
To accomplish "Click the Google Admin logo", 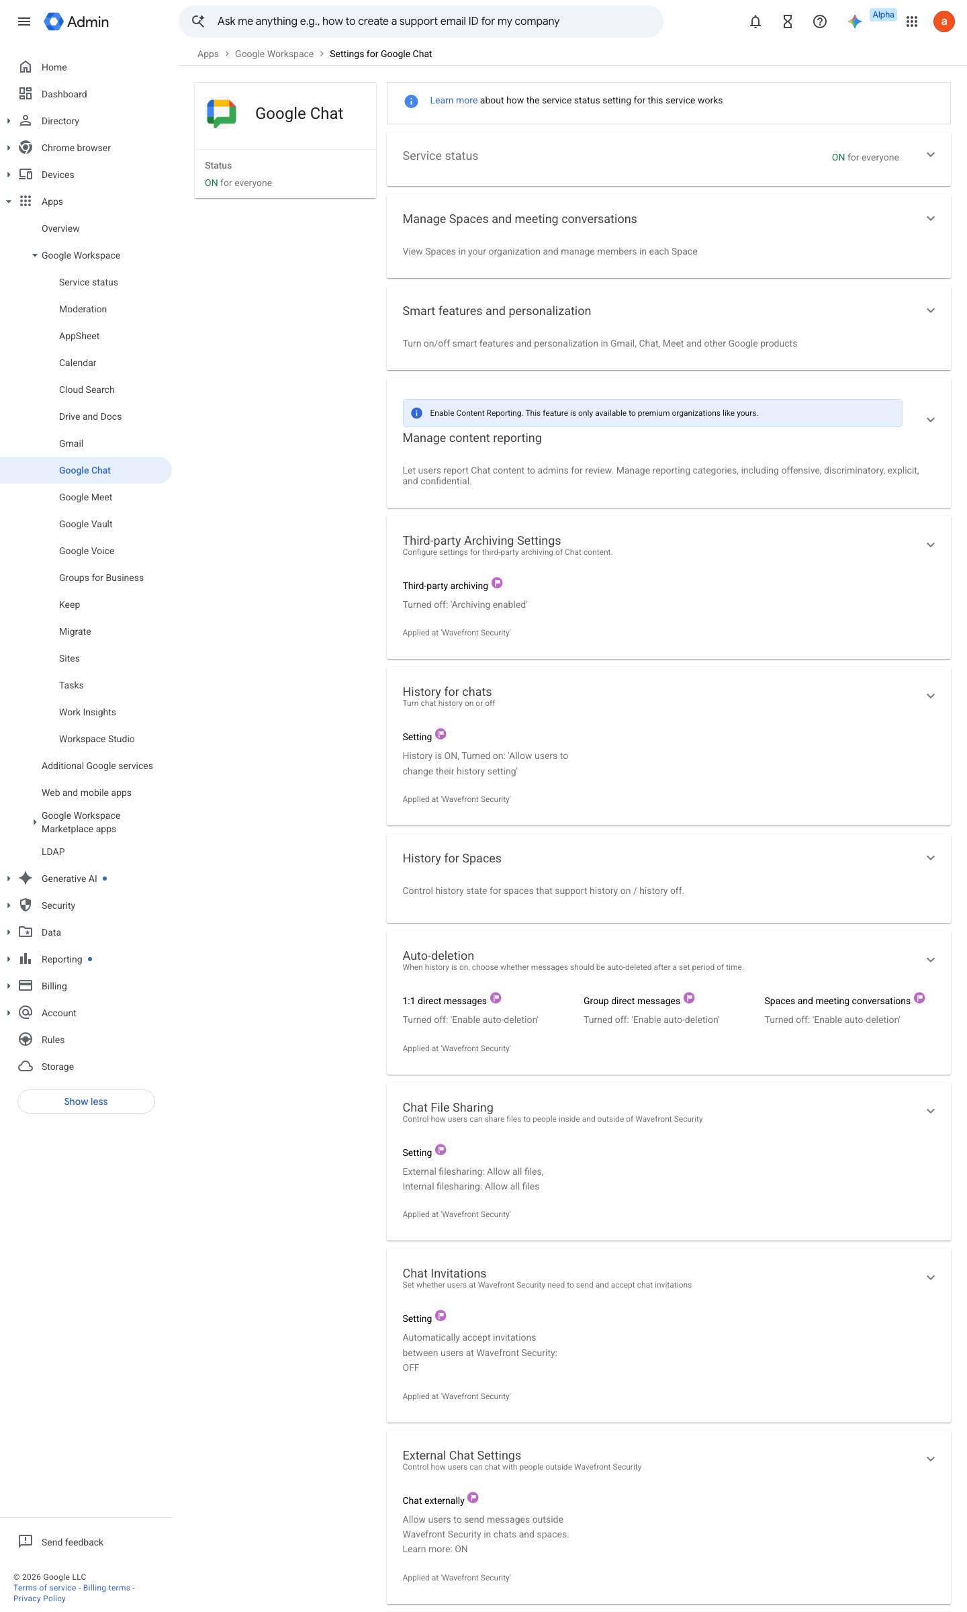I will pyautogui.click(x=76, y=21).
